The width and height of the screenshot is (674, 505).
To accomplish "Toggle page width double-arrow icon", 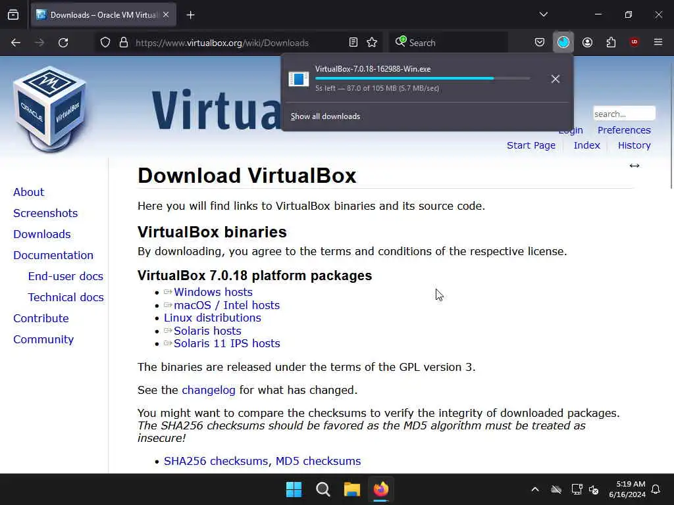I will click(x=634, y=166).
